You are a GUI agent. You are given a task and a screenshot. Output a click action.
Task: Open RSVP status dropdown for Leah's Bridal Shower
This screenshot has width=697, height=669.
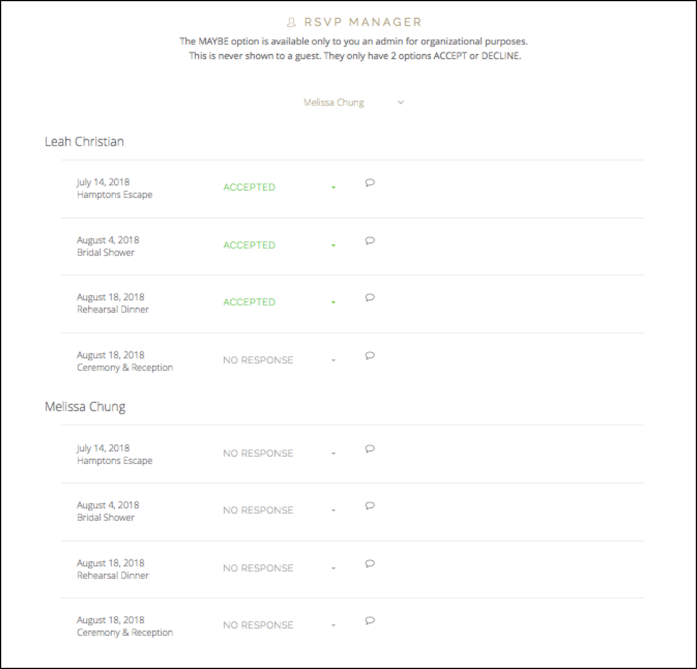[334, 245]
